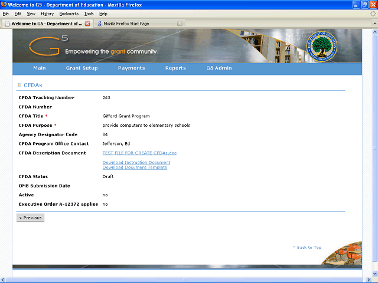Open the tab list dropdown arrow
This screenshot has height=283, width=378.
click(374, 24)
